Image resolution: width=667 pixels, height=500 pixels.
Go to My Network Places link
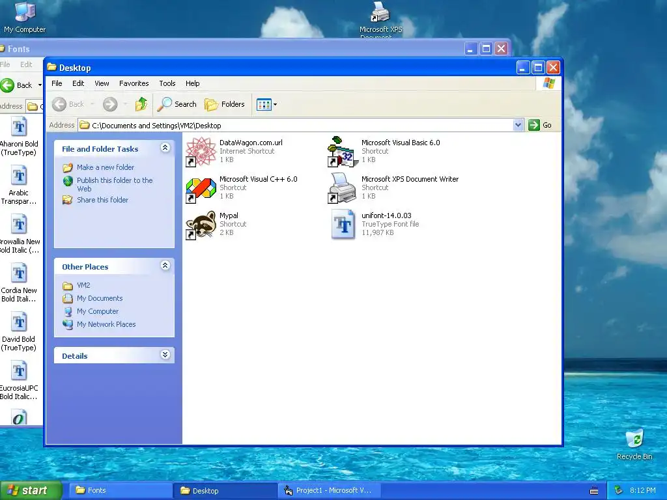point(106,324)
